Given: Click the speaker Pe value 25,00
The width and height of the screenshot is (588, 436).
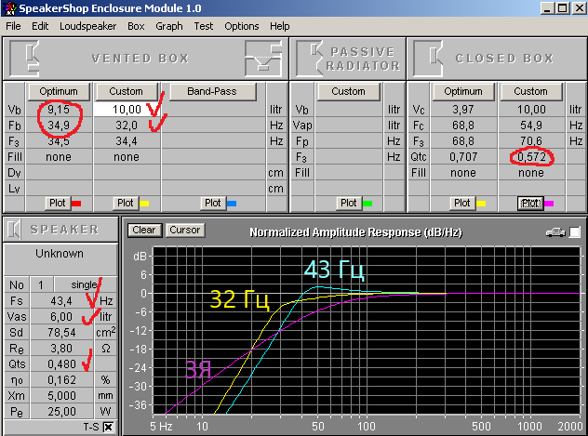Looking at the screenshot, I should (x=61, y=412).
